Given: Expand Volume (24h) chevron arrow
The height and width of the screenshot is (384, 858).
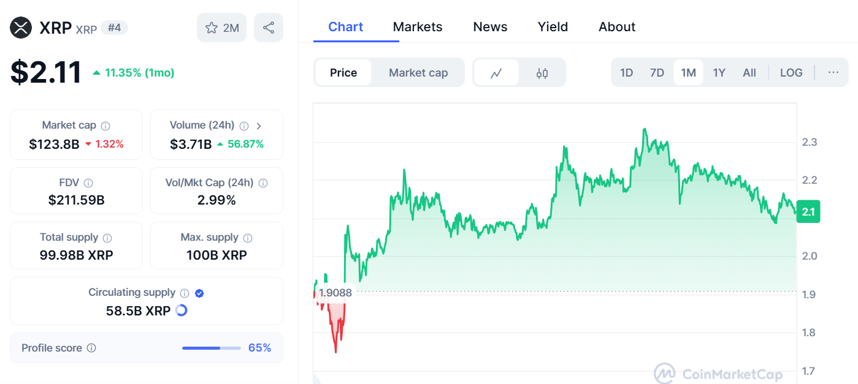Looking at the screenshot, I should click(259, 126).
